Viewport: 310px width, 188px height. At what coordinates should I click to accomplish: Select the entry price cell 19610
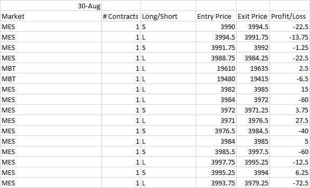click(216, 68)
